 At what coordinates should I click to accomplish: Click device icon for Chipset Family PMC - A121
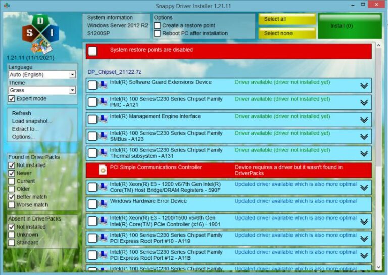[x=103, y=102]
